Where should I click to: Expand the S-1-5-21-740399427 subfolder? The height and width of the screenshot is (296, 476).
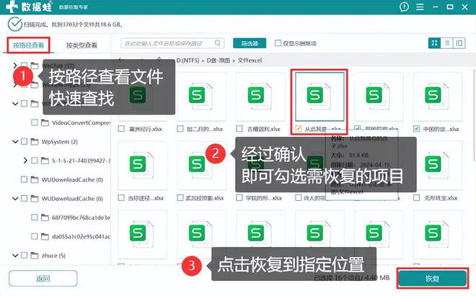pos(25,161)
